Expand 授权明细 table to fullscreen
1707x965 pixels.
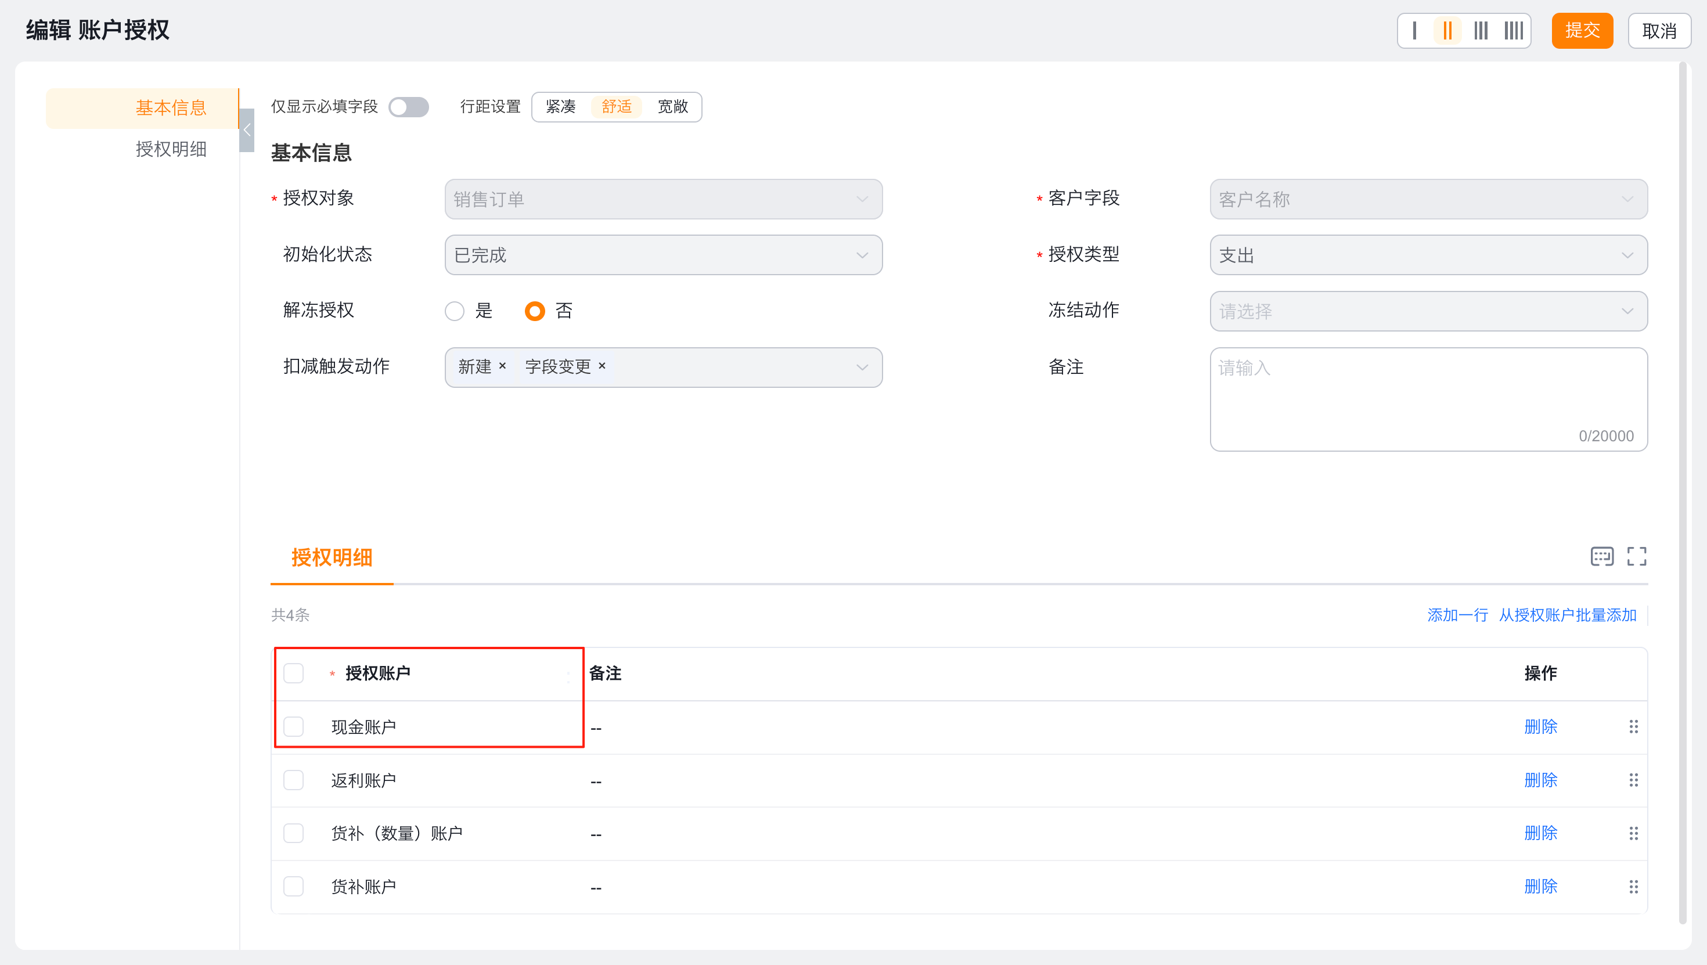point(1636,557)
